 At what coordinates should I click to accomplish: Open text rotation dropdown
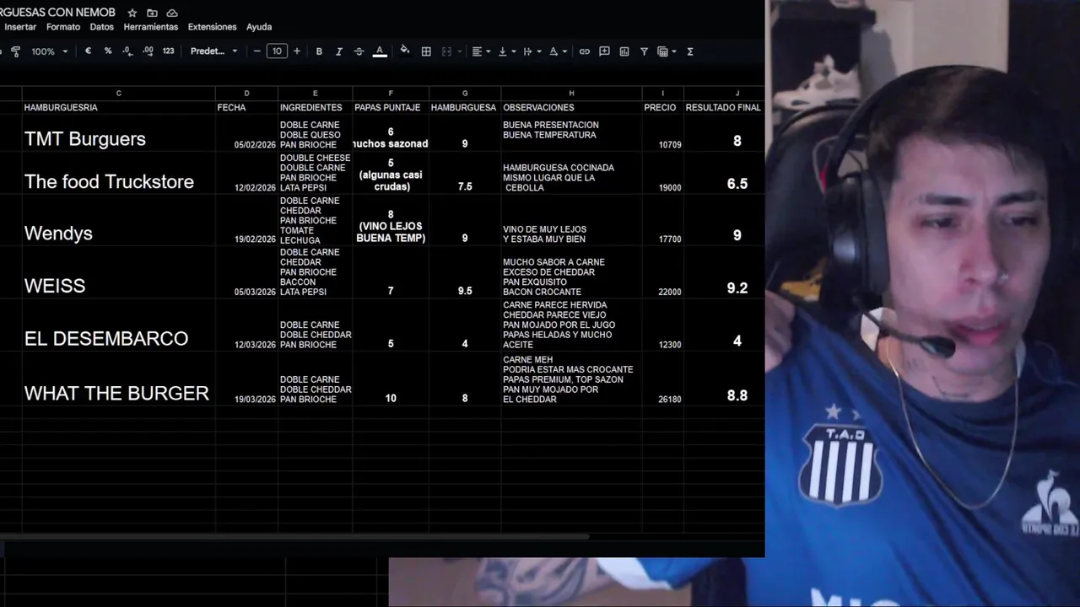(558, 51)
